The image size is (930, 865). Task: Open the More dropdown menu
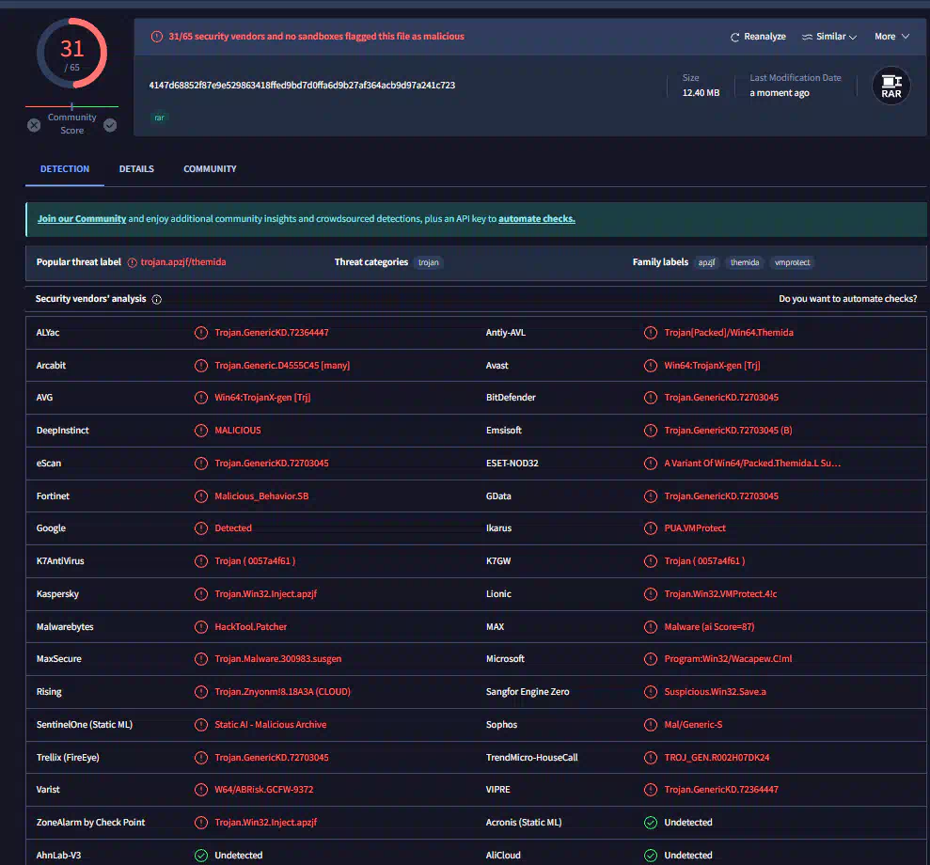point(891,37)
